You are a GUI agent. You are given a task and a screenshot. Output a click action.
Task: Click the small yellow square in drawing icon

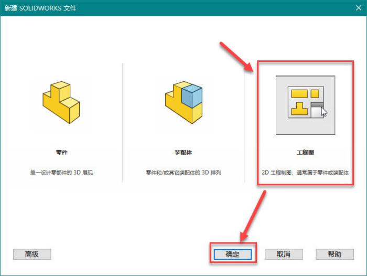pos(315,93)
